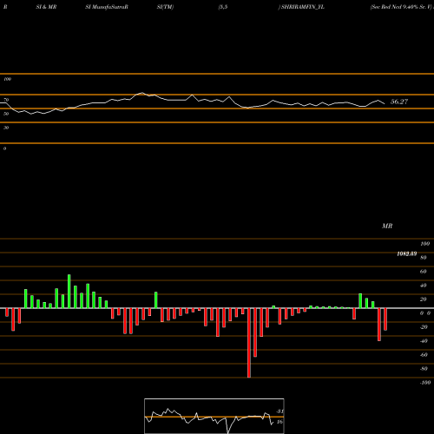434x434 pixels.
Task: Click the RSI value 56.27
Action: click(x=399, y=102)
